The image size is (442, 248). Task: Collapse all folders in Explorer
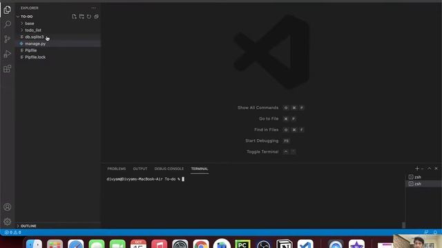click(x=96, y=17)
